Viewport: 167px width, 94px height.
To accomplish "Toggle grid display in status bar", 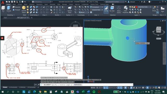I will (x=97, y=88).
